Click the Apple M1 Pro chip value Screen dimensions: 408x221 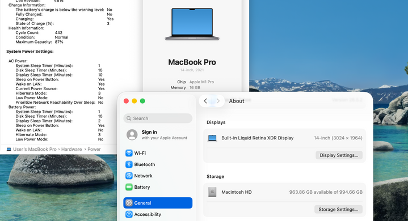click(x=201, y=82)
